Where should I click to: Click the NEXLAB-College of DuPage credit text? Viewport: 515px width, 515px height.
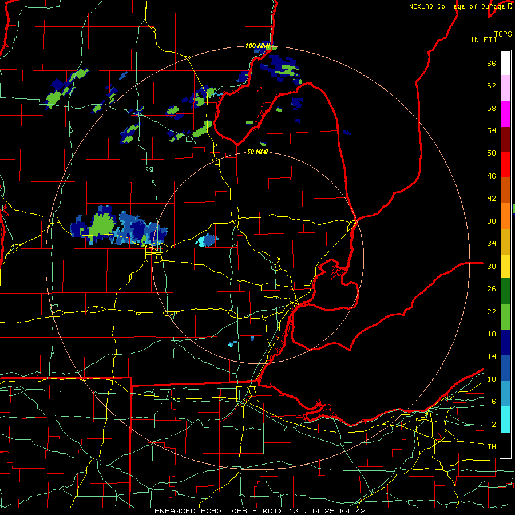click(x=458, y=6)
